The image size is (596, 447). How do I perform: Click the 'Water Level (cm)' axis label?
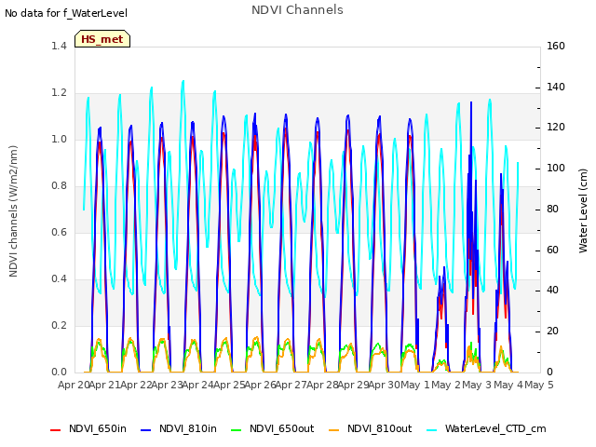(x=583, y=211)
